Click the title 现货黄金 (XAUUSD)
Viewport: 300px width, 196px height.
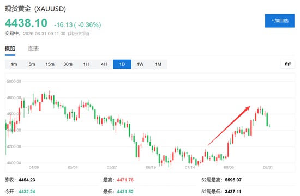tap(35, 9)
